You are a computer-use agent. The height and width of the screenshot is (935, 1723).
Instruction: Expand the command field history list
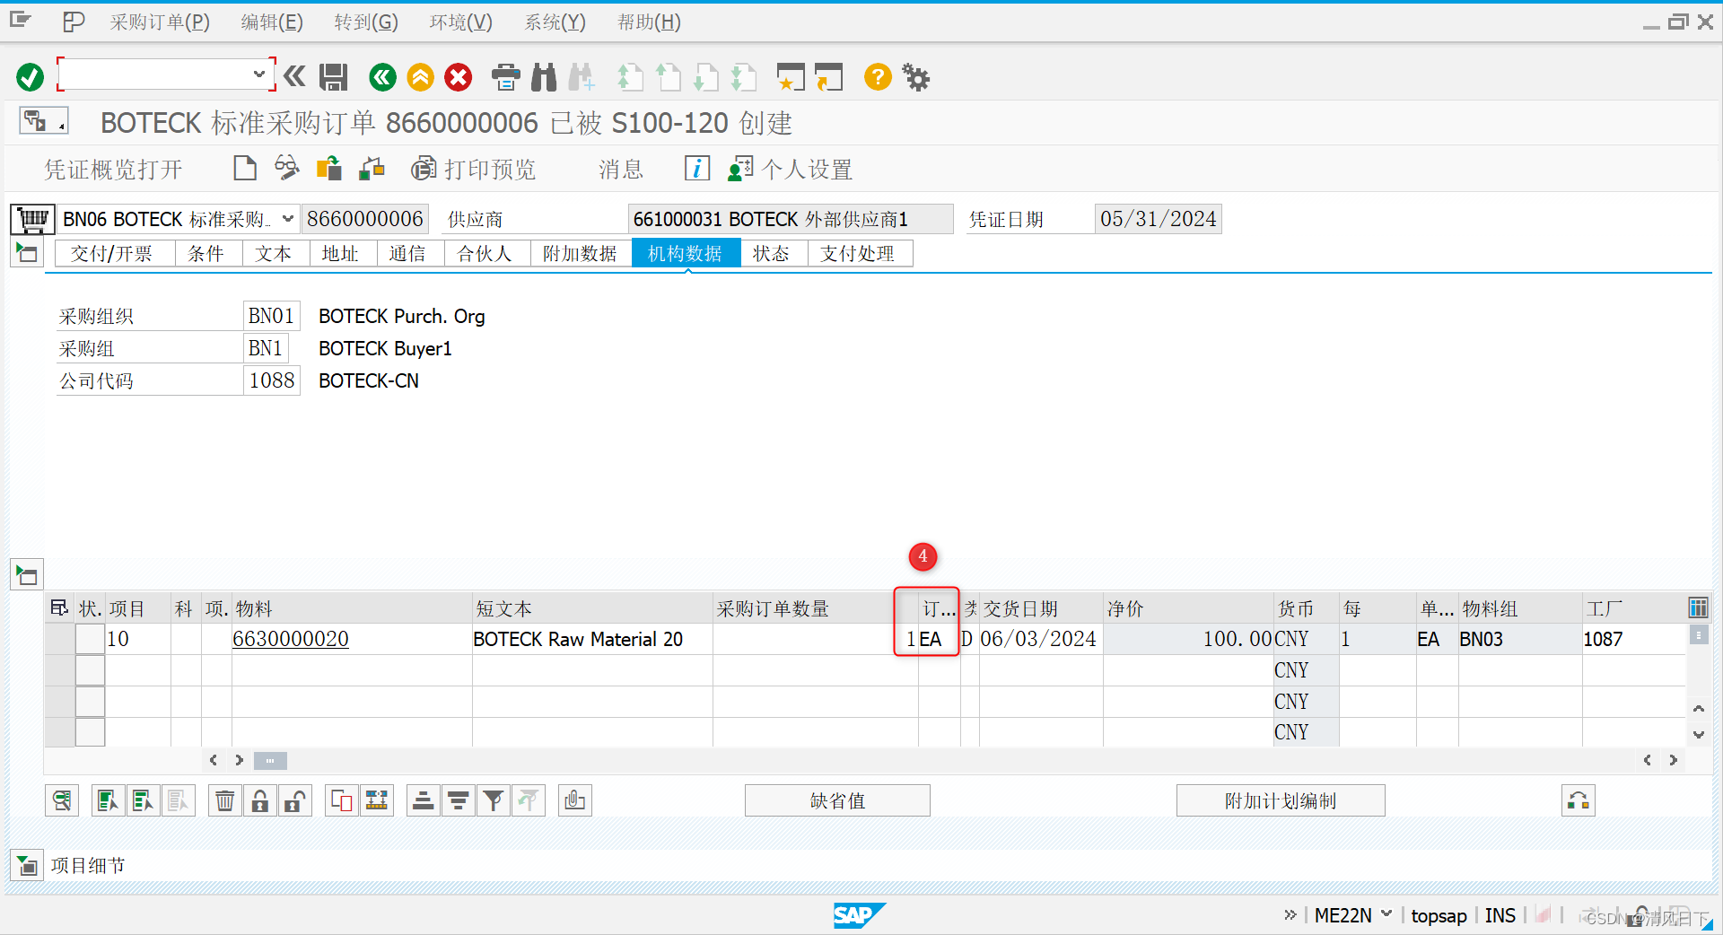pyautogui.click(x=258, y=74)
